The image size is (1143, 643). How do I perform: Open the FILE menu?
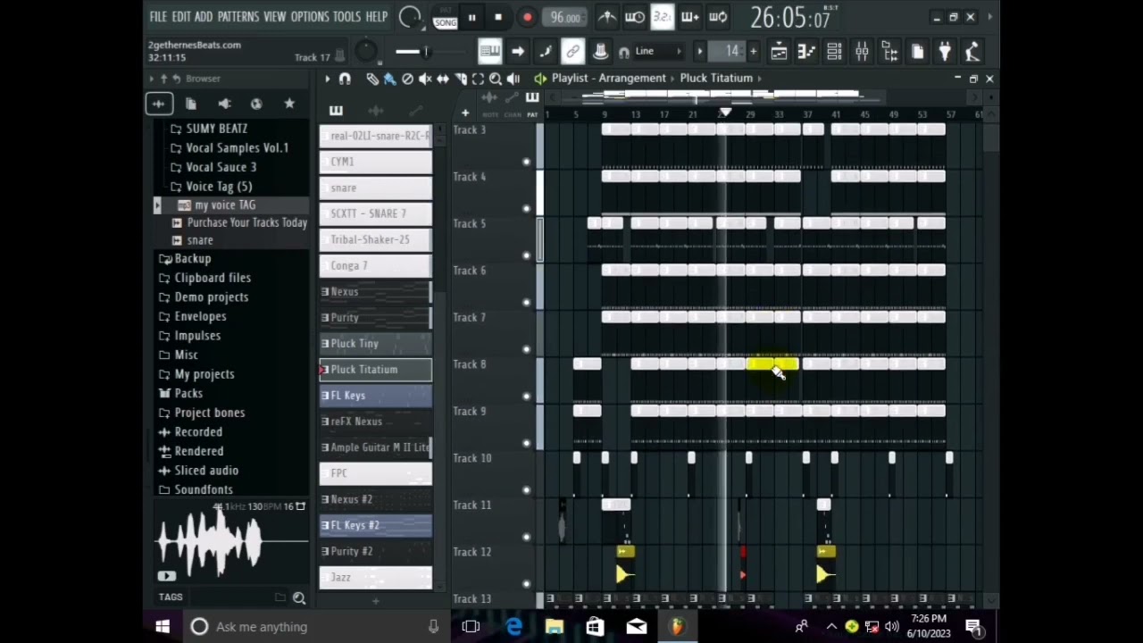pyautogui.click(x=158, y=17)
